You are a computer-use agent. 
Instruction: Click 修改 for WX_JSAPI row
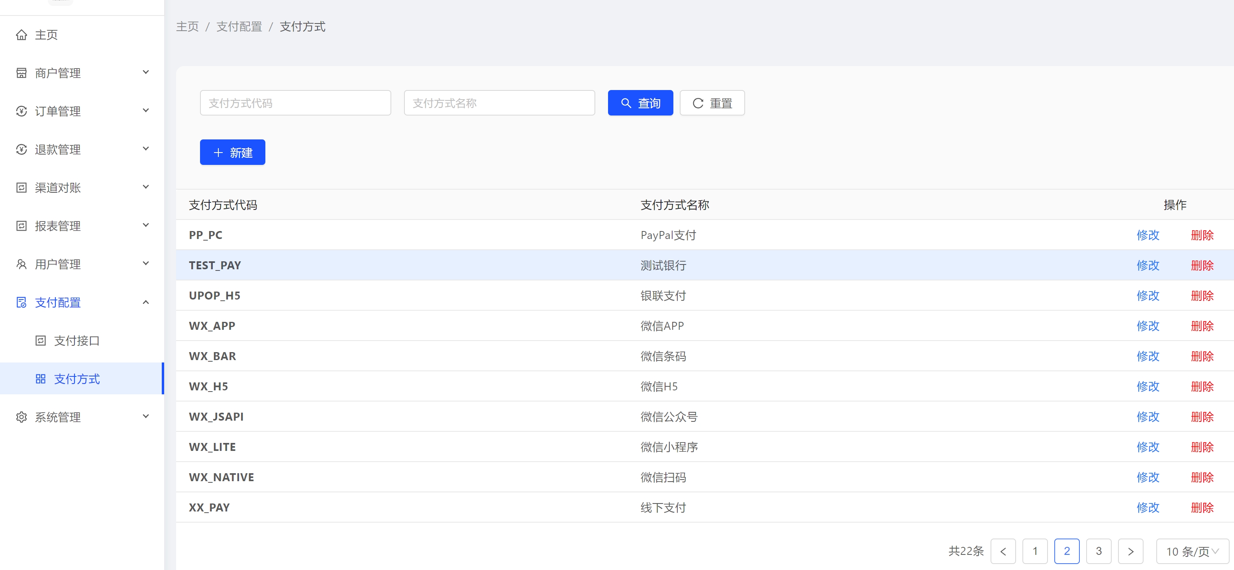click(1148, 417)
